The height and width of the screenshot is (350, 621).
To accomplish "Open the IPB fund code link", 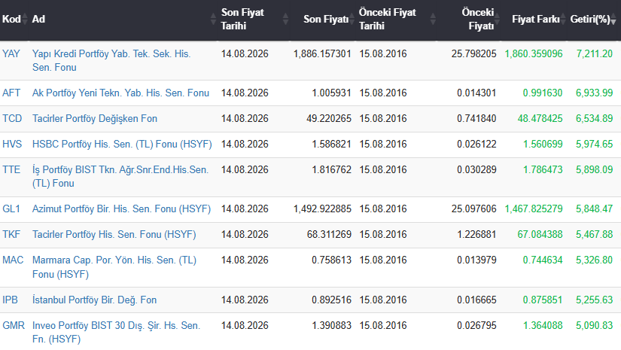I will [10, 300].
